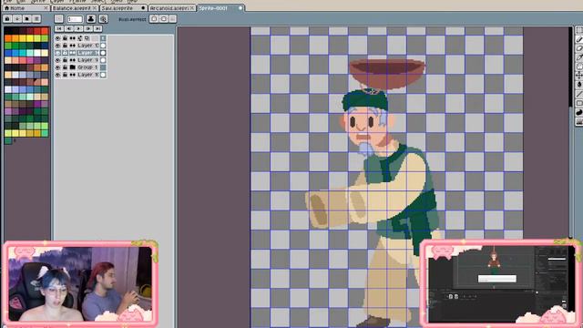Screen dimensions: 583x328
Task: Pick the yellow palette swatch
Action: pos(30,38)
